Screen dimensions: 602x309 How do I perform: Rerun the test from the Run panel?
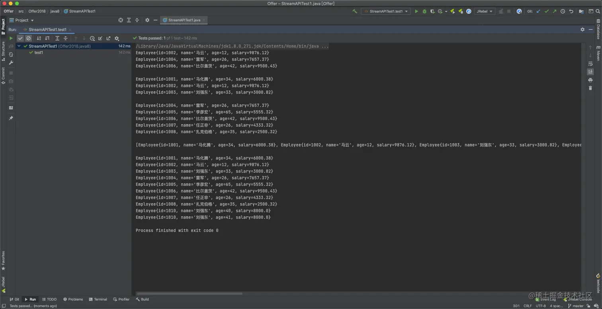(11, 38)
